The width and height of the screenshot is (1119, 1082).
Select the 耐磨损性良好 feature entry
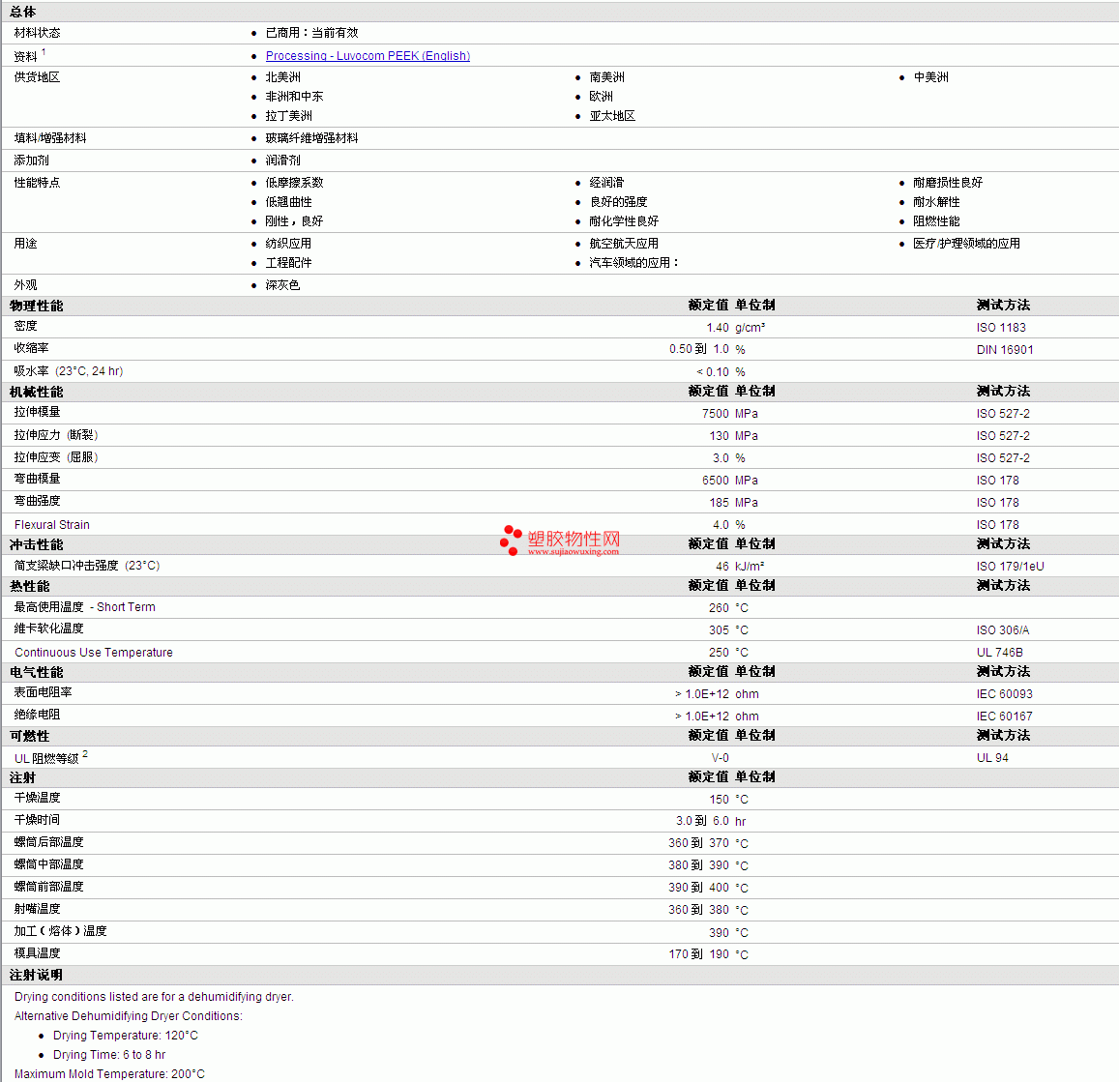point(948,183)
